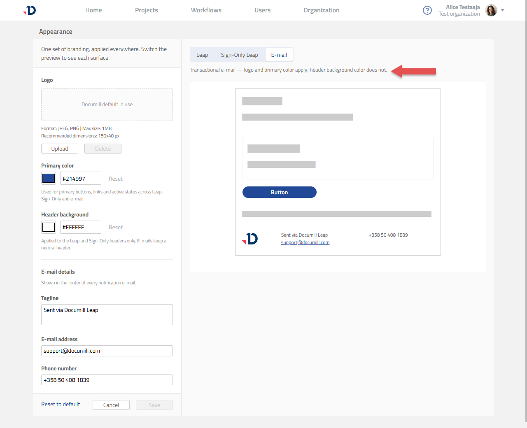Open the help question mark icon
The width and height of the screenshot is (527, 428).
tap(427, 10)
